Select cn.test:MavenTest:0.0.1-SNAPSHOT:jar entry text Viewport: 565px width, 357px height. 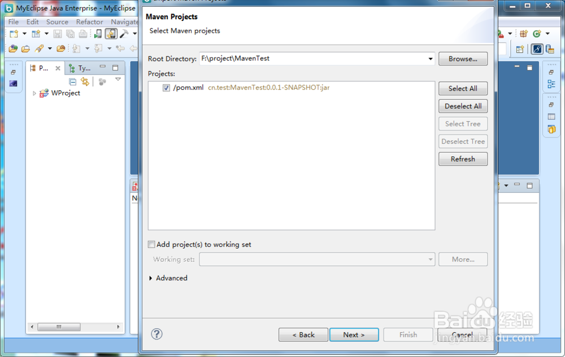click(x=269, y=88)
